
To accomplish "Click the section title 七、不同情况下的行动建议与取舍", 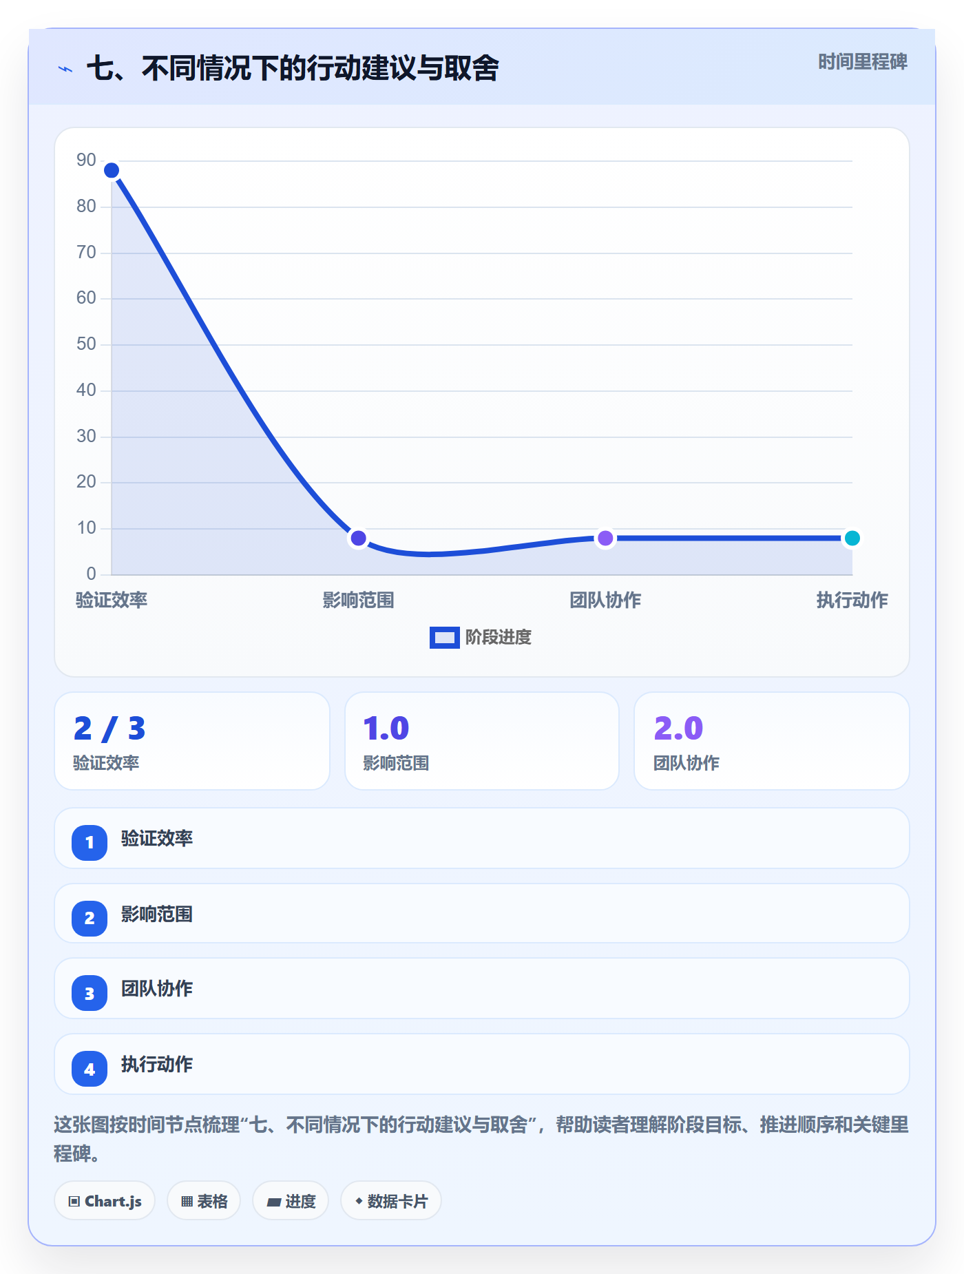I will click(293, 68).
